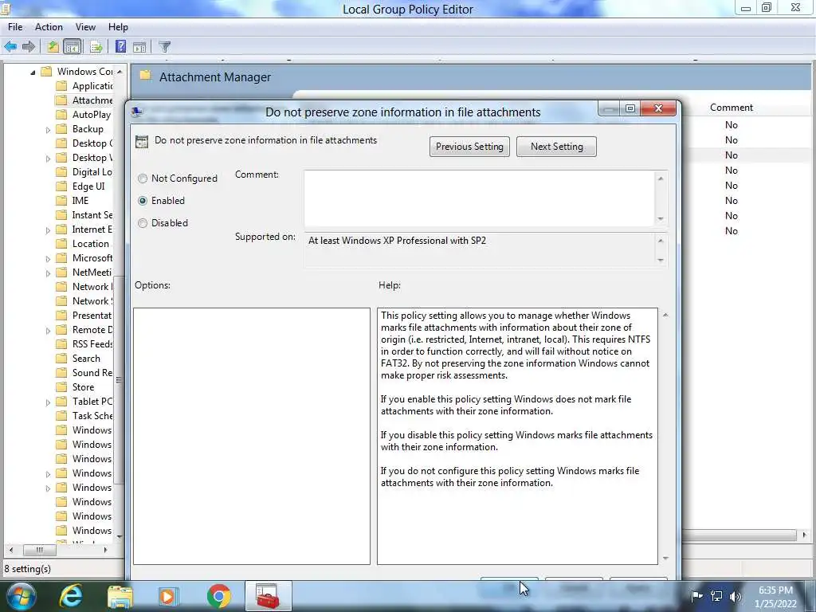The width and height of the screenshot is (816, 612).
Task: Open the Help toolbar icon
Action: 121,47
